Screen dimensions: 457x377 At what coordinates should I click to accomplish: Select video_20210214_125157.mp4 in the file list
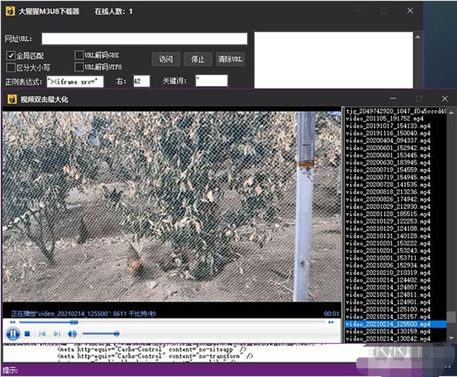pyautogui.click(x=387, y=316)
